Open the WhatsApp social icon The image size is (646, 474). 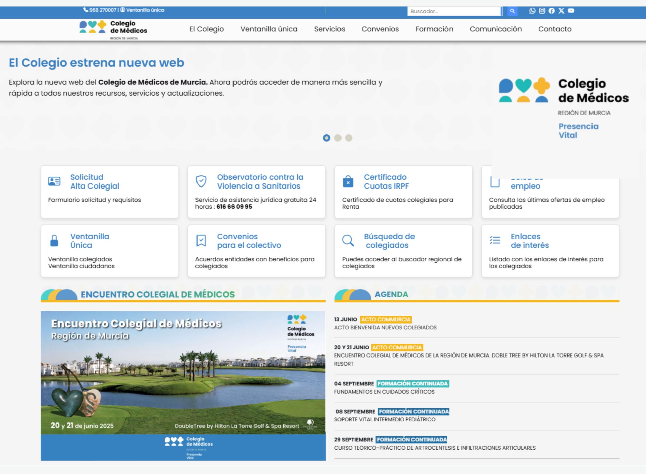[532, 11]
